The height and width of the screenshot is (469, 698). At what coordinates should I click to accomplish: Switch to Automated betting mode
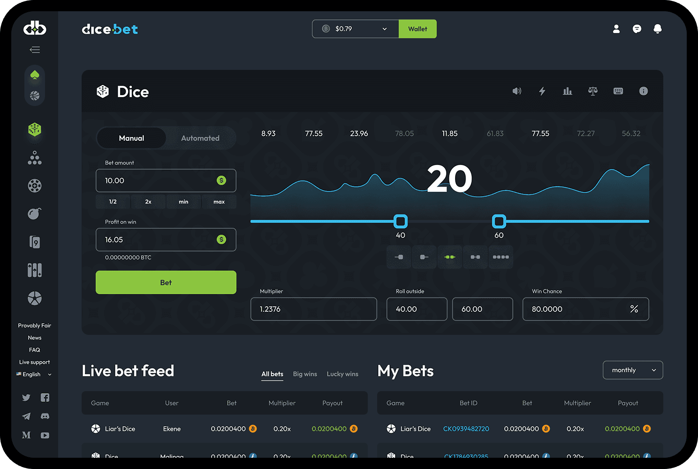point(200,138)
